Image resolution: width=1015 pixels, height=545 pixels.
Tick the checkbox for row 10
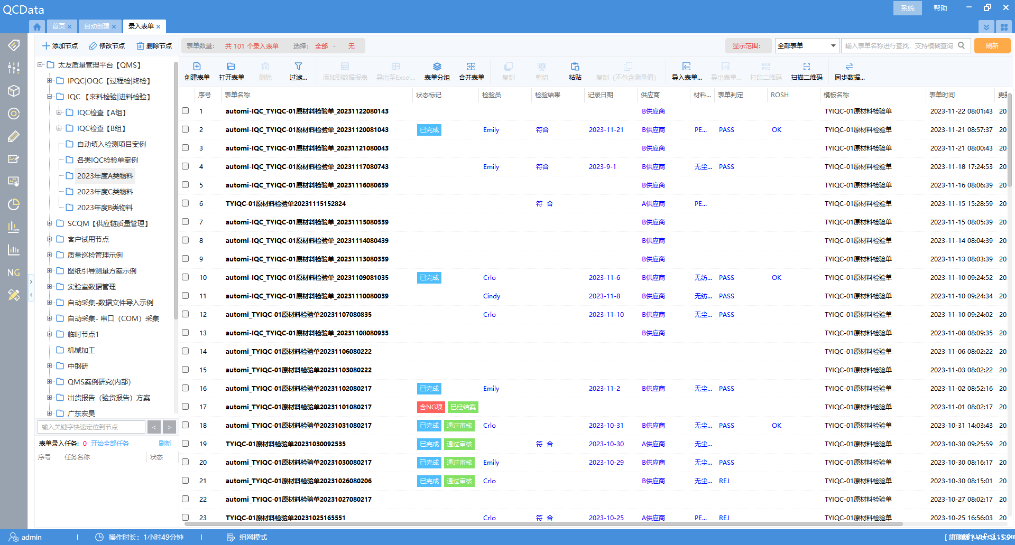tap(186, 277)
